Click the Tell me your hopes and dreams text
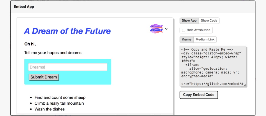Viewport: 266px width, 116px height. [x=53, y=53]
